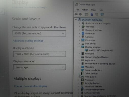Open the 150% (Recommended) scale dropdown
The width and height of the screenshot is (129, 97).
pos(39,33)
